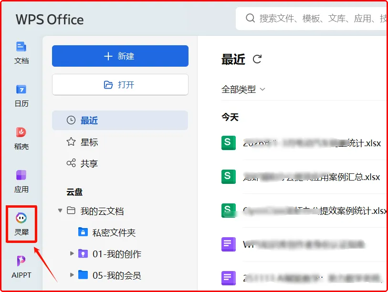Click the purple document icon of last recent file

(229, 278)
